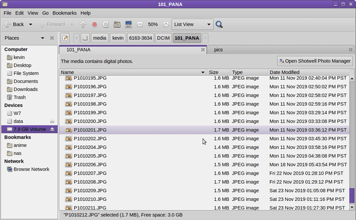Select file P1010210.JPG
Viewport: 356px width, 220px height.
click(204, 199)
